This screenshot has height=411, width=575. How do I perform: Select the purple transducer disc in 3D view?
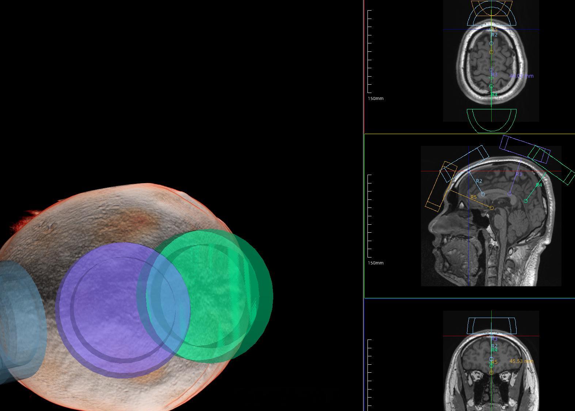tap(122, 310)
